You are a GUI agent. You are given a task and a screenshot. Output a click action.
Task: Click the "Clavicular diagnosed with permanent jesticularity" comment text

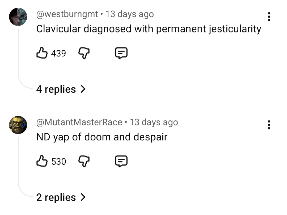[x=149, y=29]
